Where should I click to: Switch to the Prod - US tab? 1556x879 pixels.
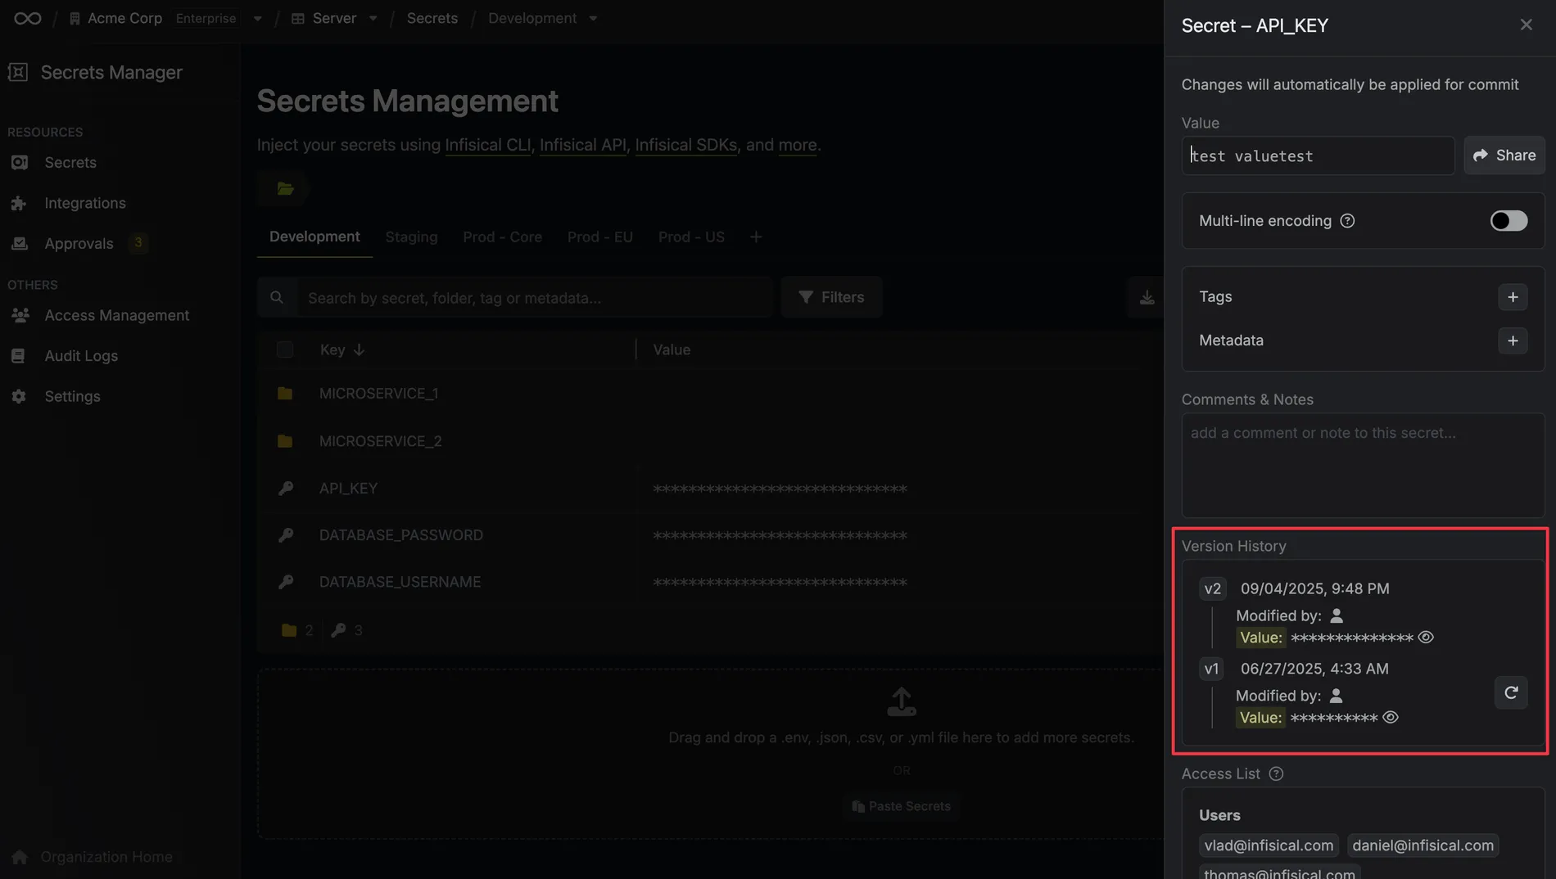(x=691, y=237)
